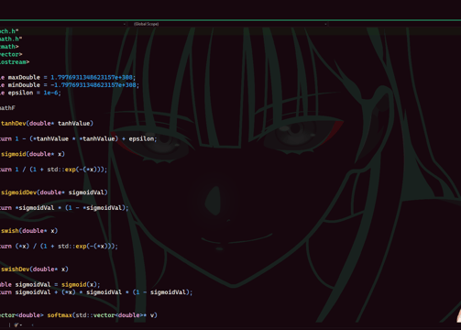
Task: Click the iostream include line
Action: 15,62
